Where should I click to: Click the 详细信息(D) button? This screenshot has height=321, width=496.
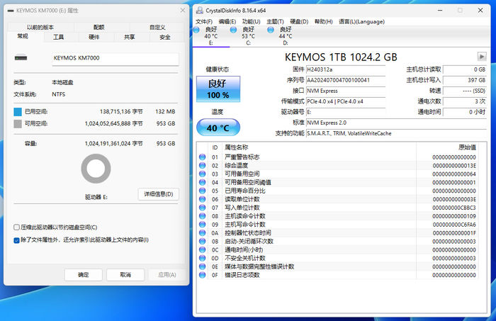coord(159,194)
